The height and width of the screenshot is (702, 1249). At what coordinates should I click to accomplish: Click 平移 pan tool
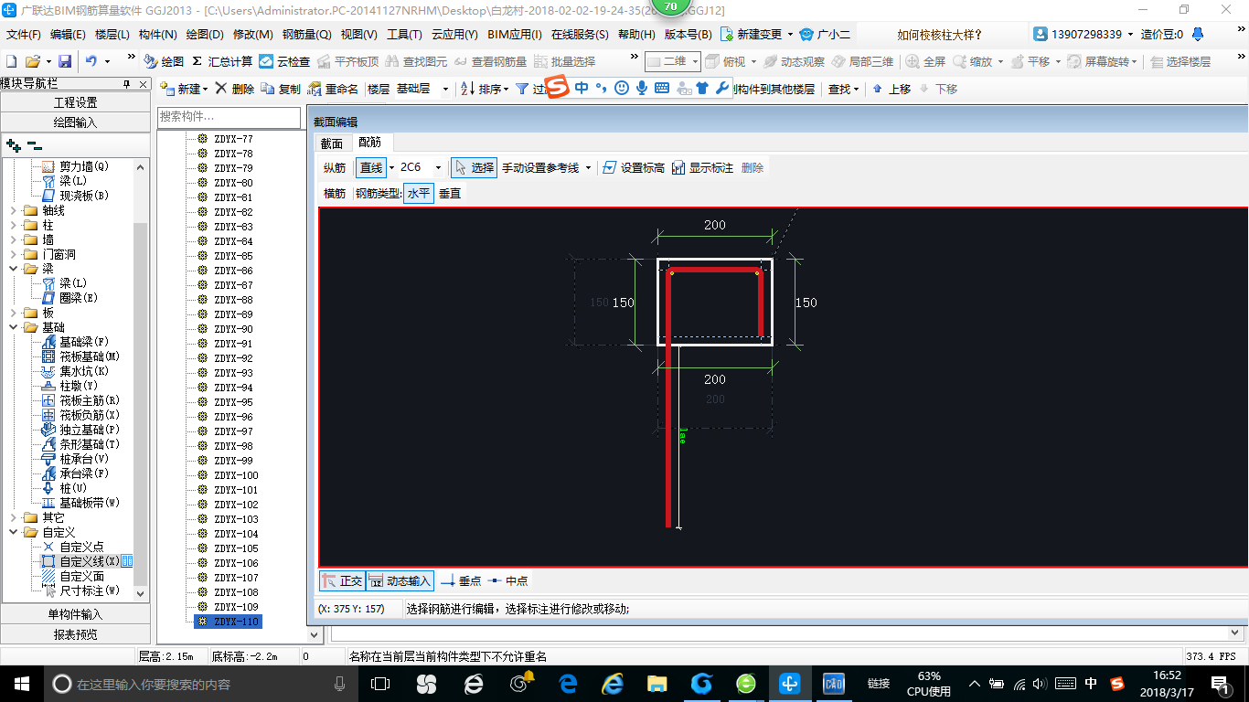1030,61
